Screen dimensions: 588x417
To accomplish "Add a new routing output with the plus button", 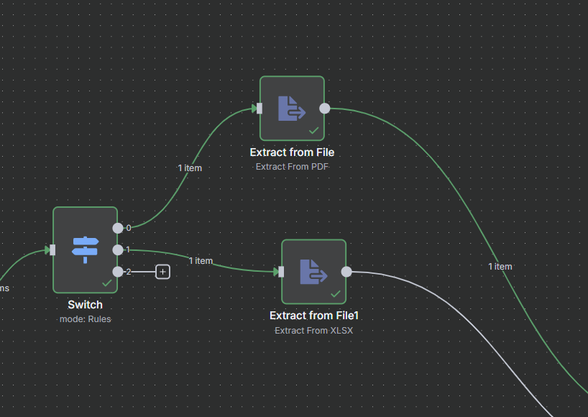I will [x=162, y=272].
